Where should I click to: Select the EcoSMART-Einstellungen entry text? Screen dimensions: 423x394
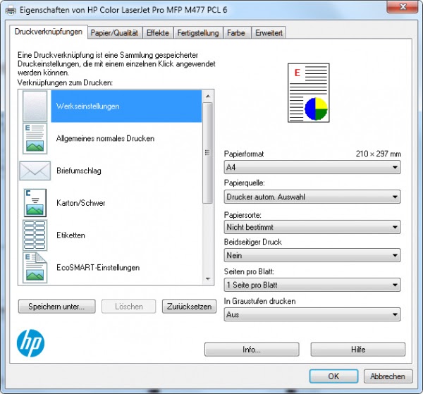coord(98,268)
